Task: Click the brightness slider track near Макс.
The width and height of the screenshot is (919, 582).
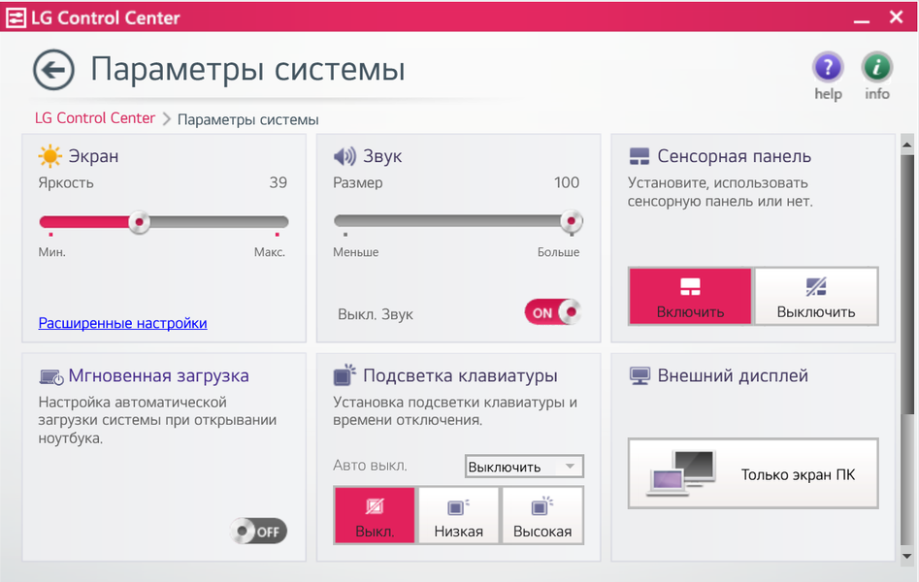Action: coord(276,222)
